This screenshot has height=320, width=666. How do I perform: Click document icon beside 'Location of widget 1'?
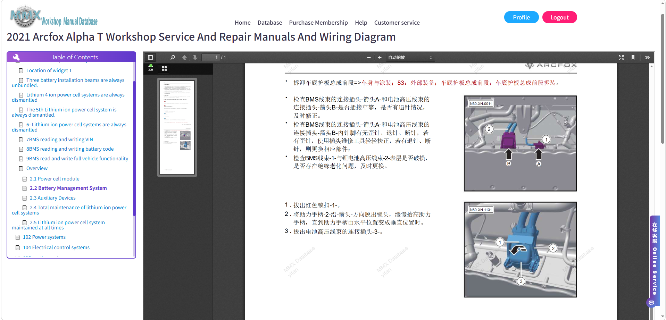(21, 71)
